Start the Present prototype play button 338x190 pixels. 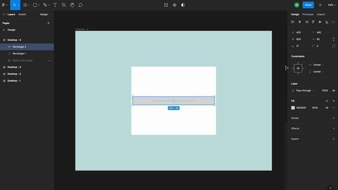point(321,5)
